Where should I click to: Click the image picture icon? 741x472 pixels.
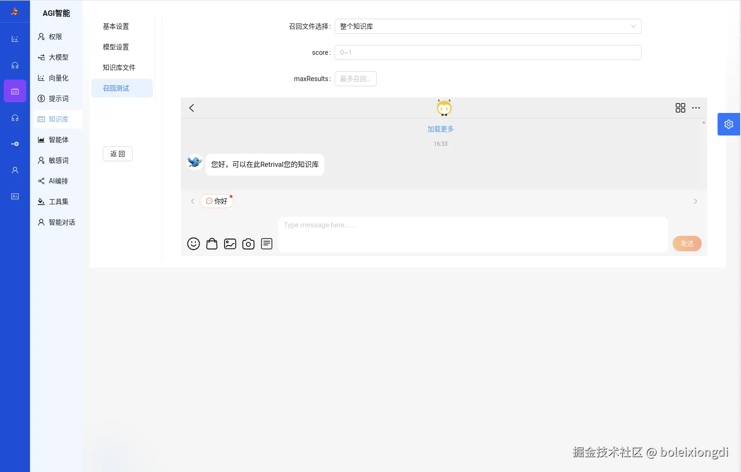230,244
